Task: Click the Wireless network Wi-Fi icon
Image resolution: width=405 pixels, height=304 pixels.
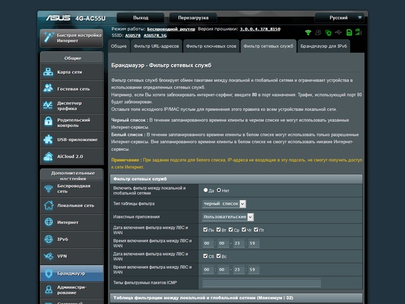Action: click(x=49, y=188)
